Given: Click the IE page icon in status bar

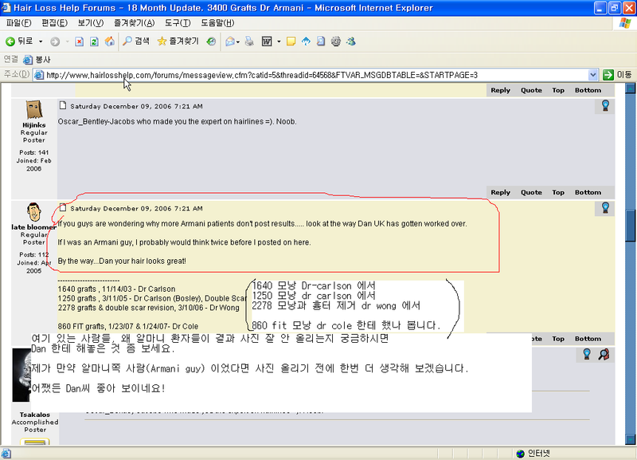Looking at the screenshot, I should click(6, 454).
